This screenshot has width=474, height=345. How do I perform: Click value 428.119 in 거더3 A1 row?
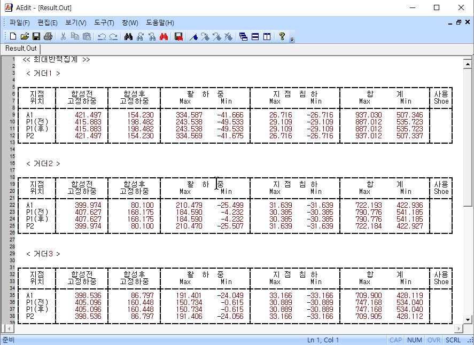tap(410, 296)
